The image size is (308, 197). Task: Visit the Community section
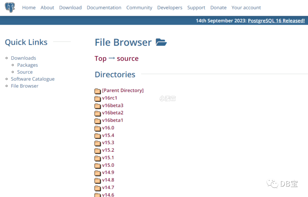[x=139, y=8]
